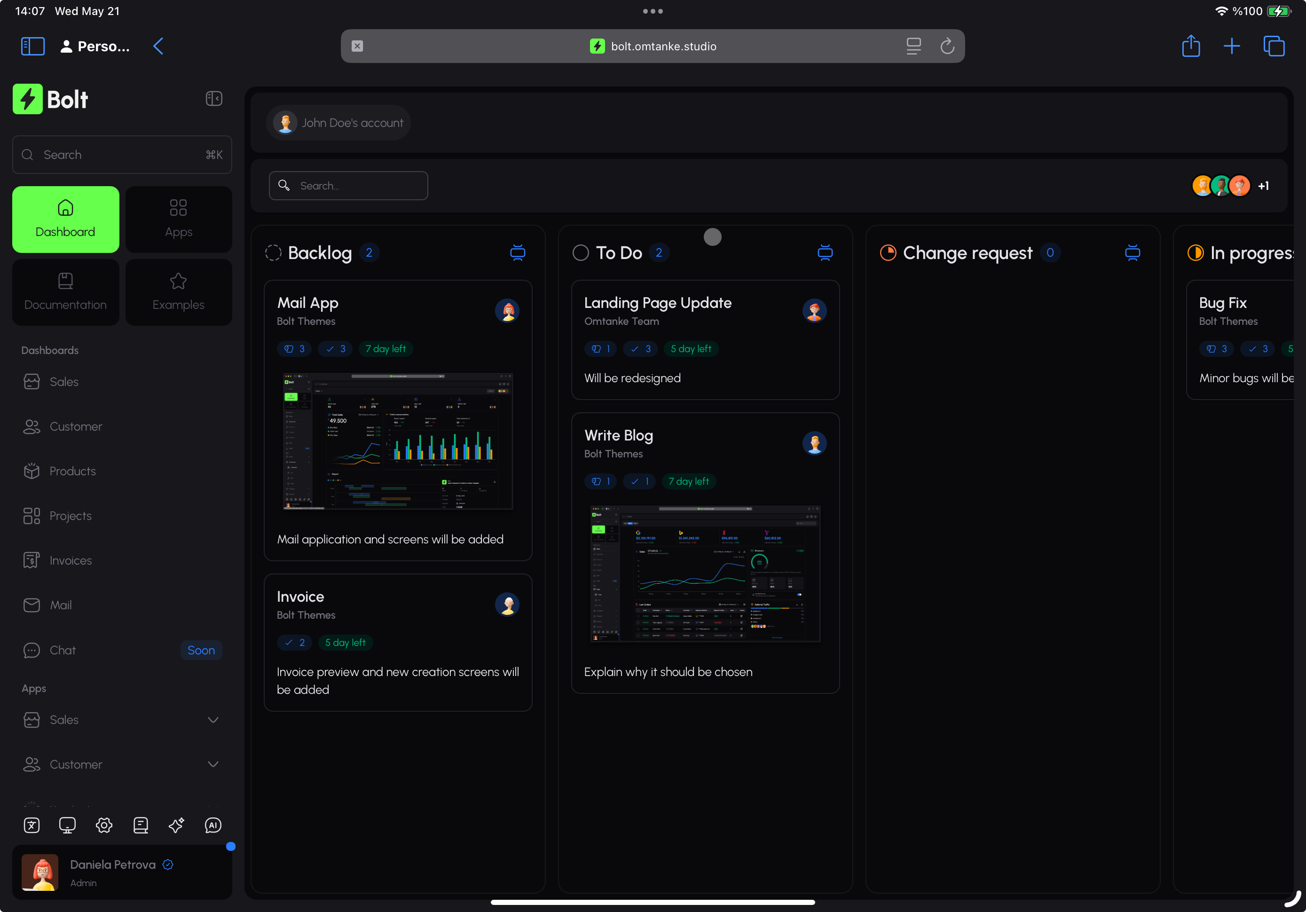Viewport: 1306px width, 912px height.
Task: Click the monitor display icon in sidebar footer
Action: tap(67, 825)
